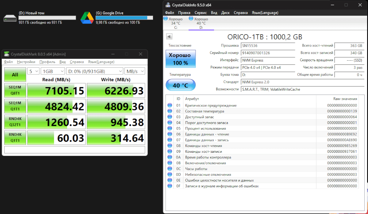Open Правка menu in CrystalDiskInfo

tap(184, 13)
